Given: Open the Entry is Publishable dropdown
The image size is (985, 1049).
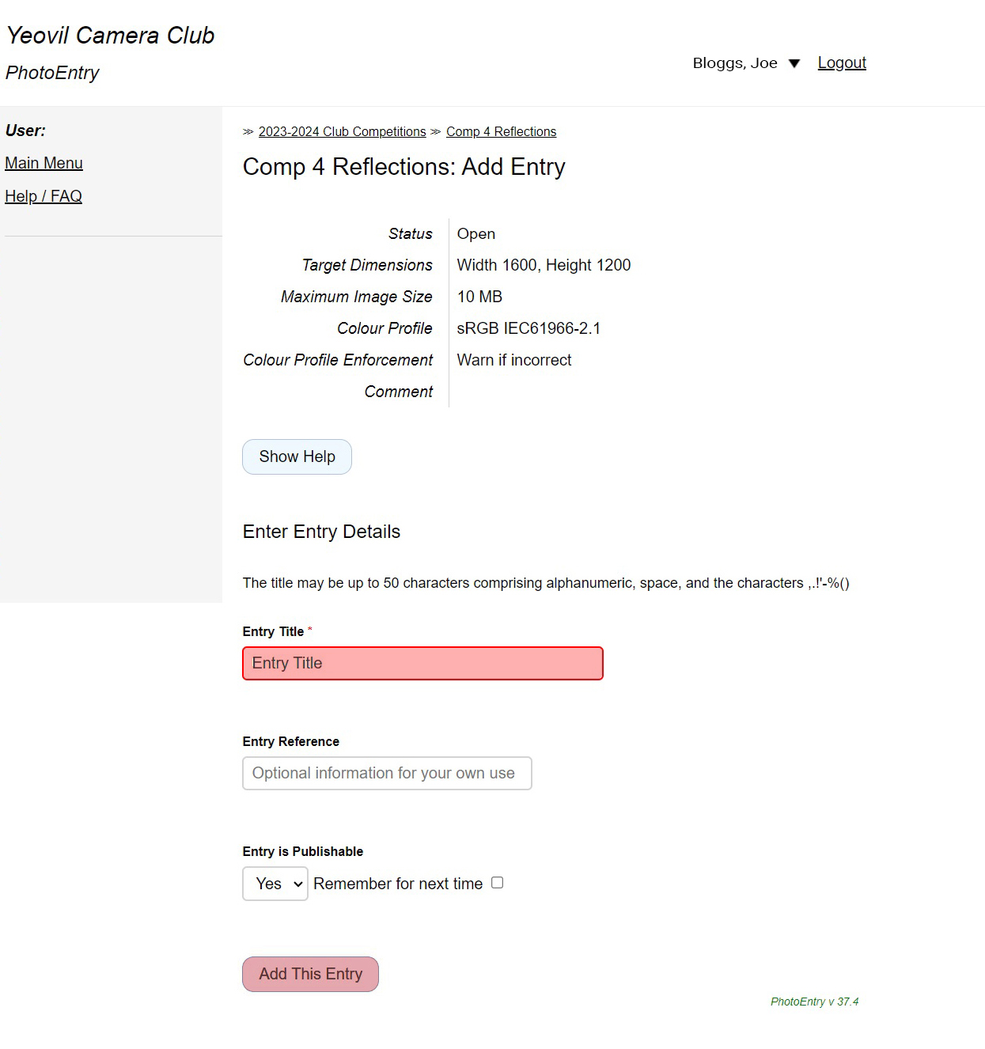Looking at the screenshot, I should (275, 884).
